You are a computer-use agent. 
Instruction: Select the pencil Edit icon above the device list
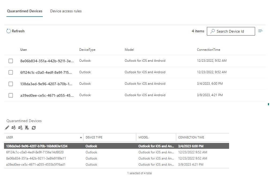pyautogui.click(x=7, y=128)
